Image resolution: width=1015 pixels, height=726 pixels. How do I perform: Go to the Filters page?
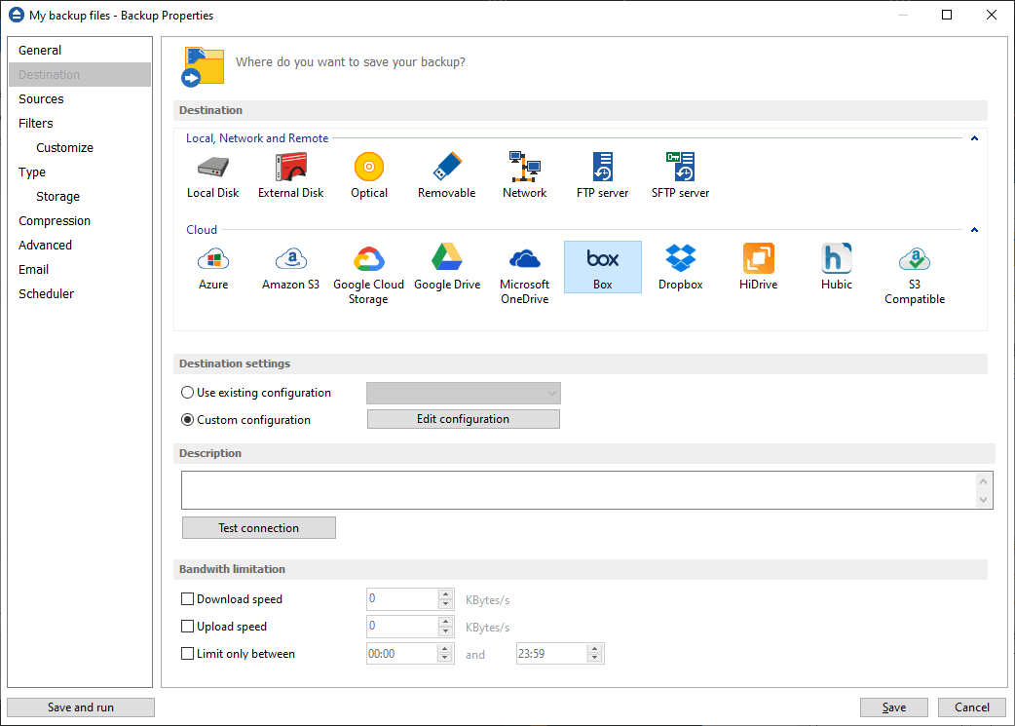pos(80,123)
